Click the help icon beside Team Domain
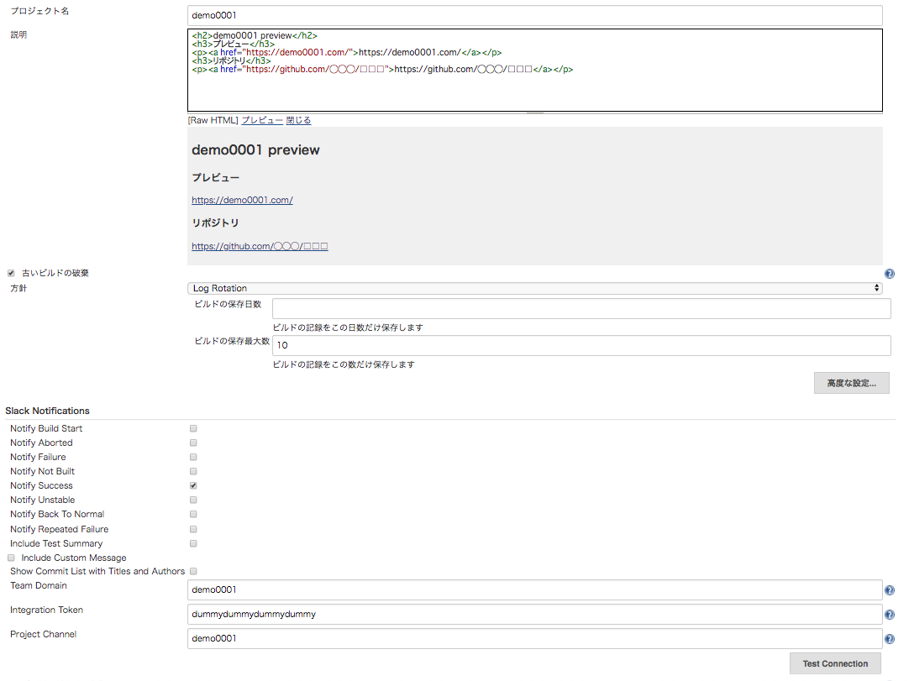 (890, 590)
